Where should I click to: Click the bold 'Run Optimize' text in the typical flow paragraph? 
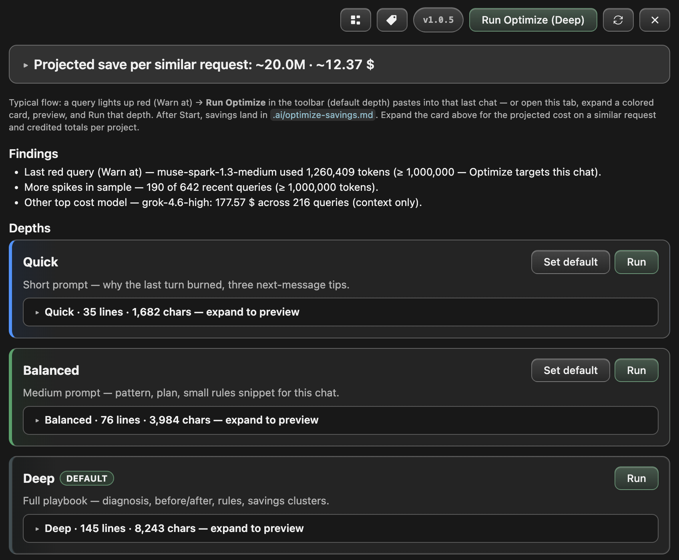[235, 102]
